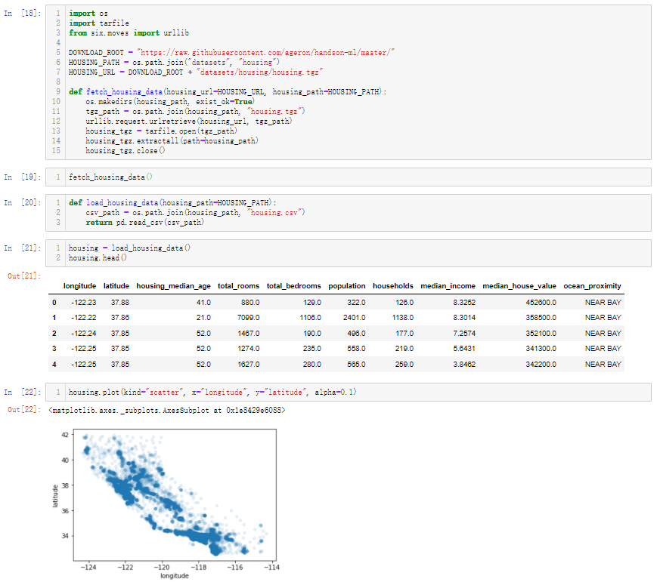Click median_income value 7.2574
657x582 pixels.
pyautogui.click(x=464, y=334)
